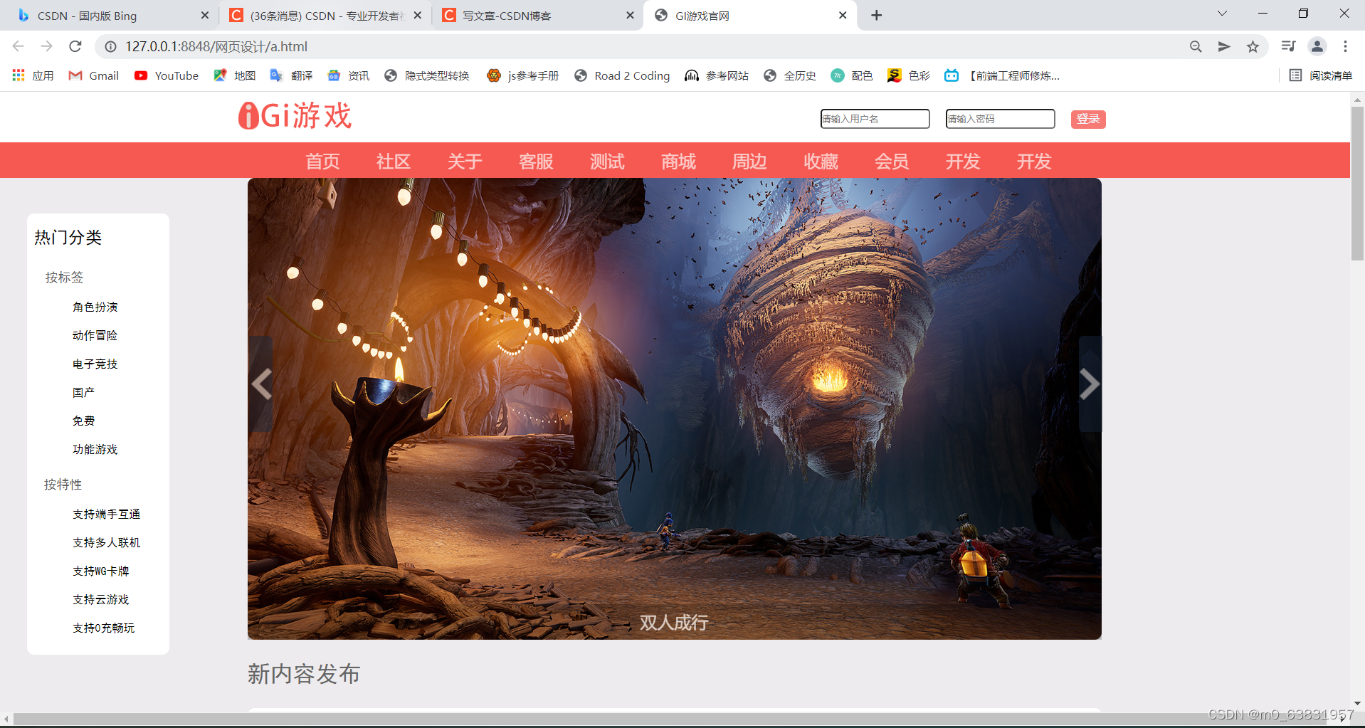Click the address bar URL
This screenshot has height=728, width=1365.
click(x=216, y=46)
